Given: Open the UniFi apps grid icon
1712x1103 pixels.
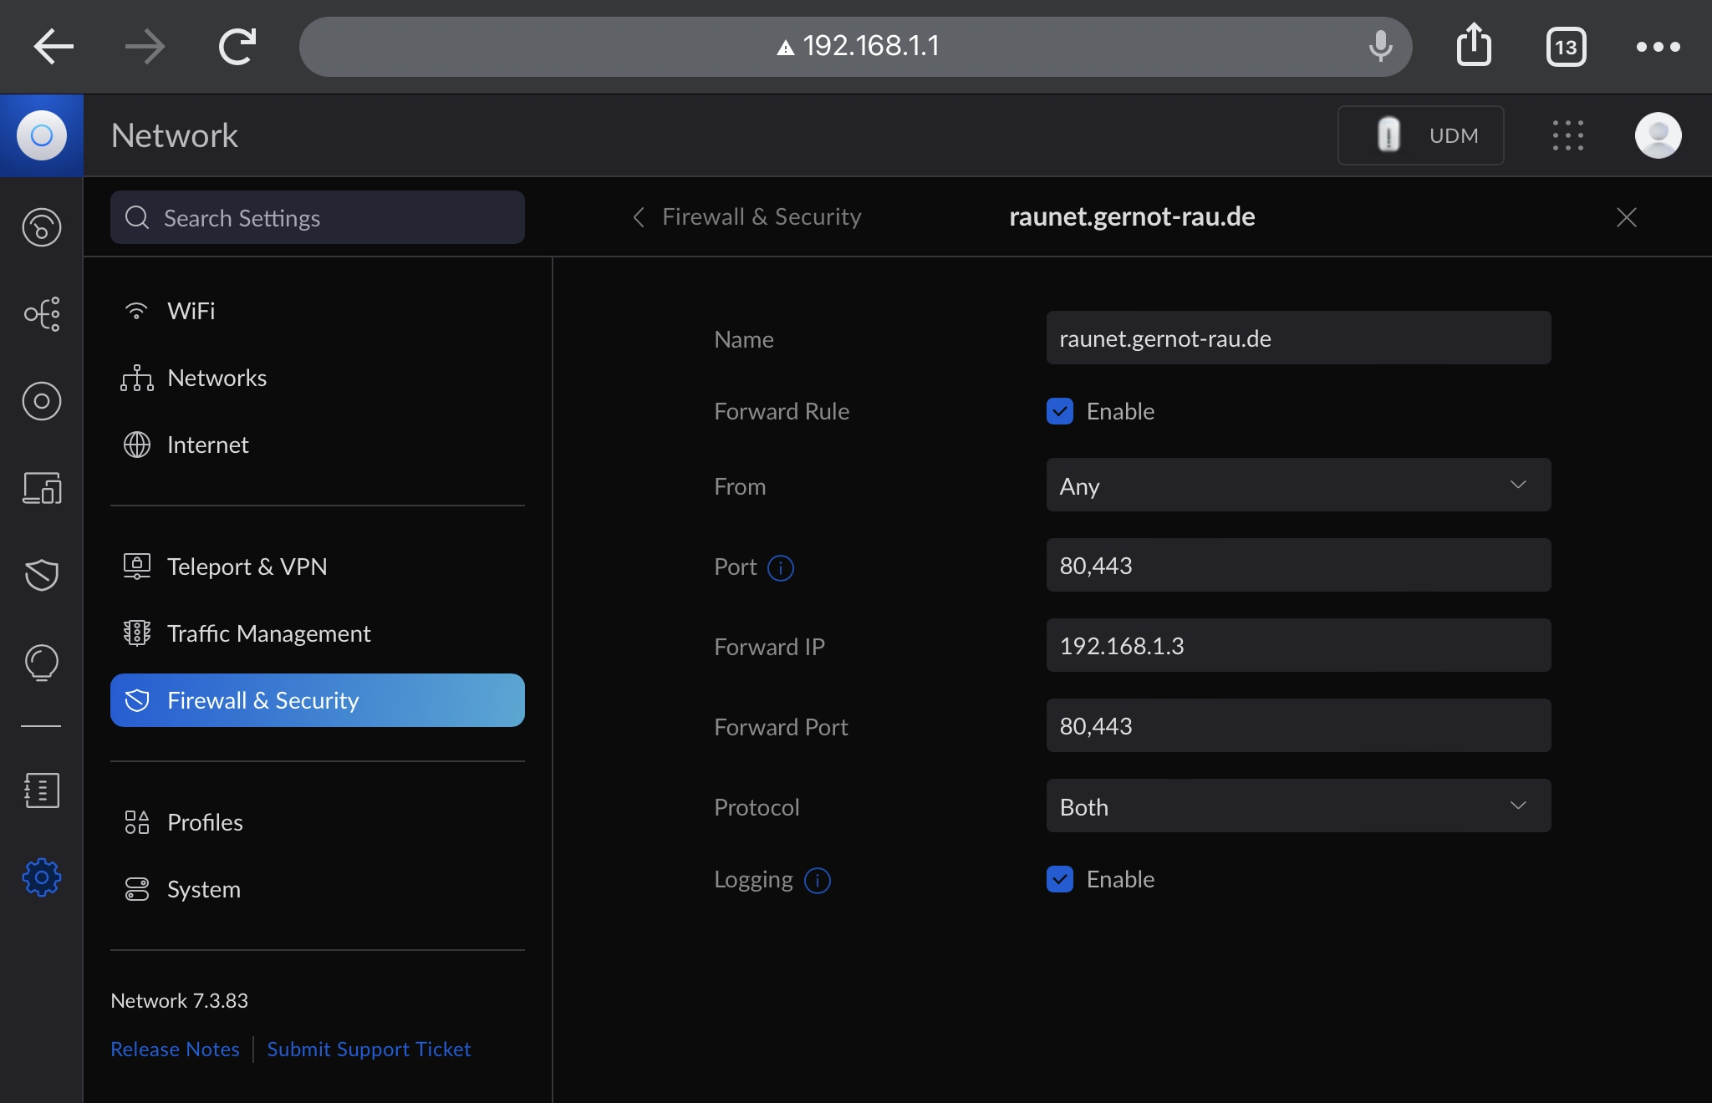Looking at the screenshot, I should [x=1567, y=135].
